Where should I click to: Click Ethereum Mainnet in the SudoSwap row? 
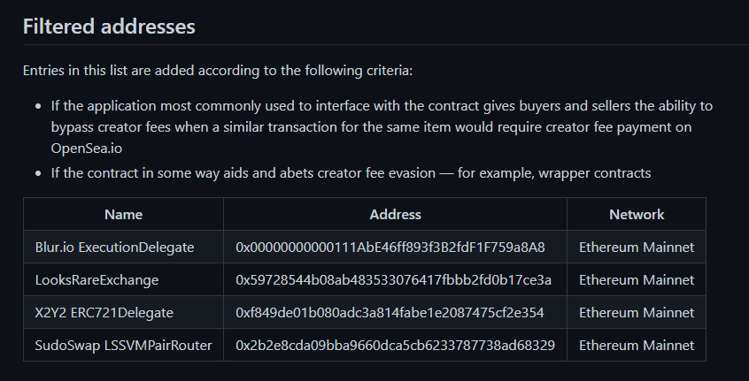point(637,345)
